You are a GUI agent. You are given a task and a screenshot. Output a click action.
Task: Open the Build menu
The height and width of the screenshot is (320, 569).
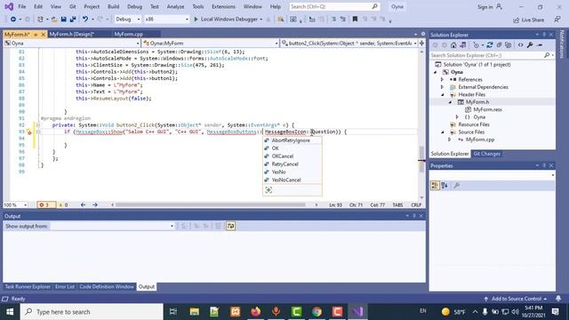pos(113,6)
